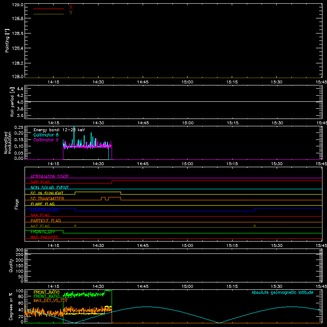Click the FRONTS_OFF flag label

43,232
